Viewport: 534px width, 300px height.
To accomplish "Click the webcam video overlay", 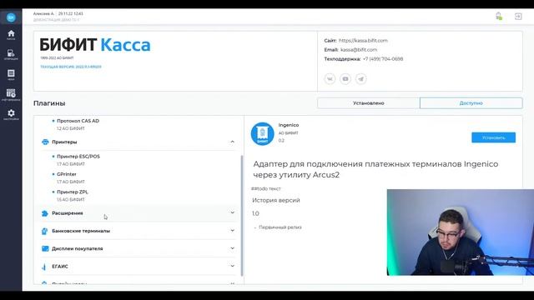I will point(461,232).
